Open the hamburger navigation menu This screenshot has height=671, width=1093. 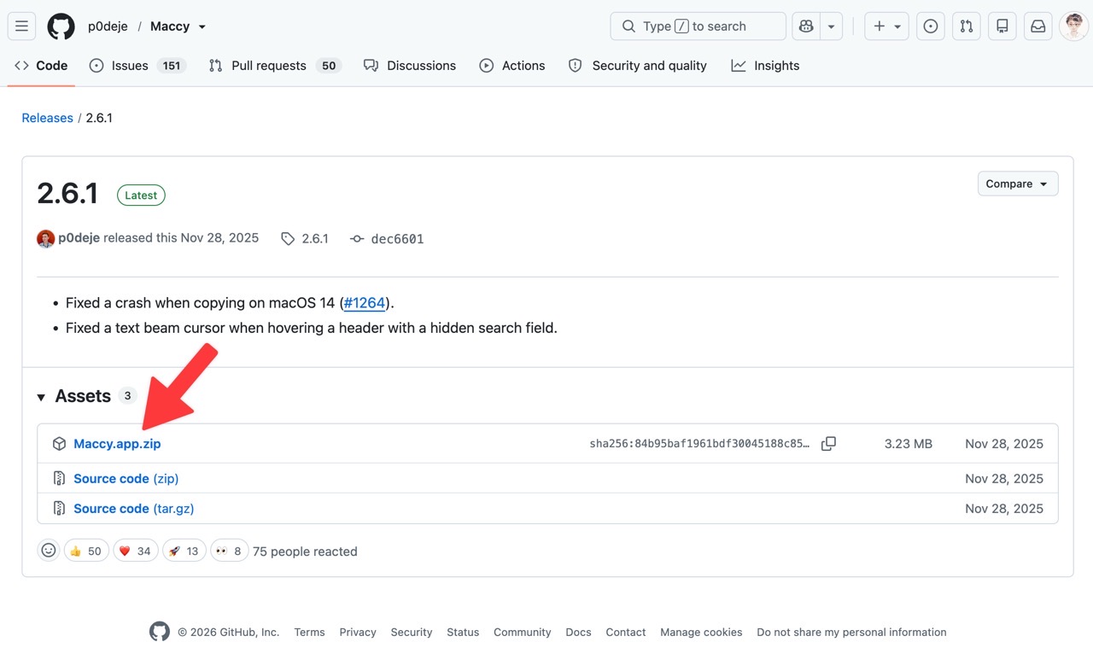point(22,26)
